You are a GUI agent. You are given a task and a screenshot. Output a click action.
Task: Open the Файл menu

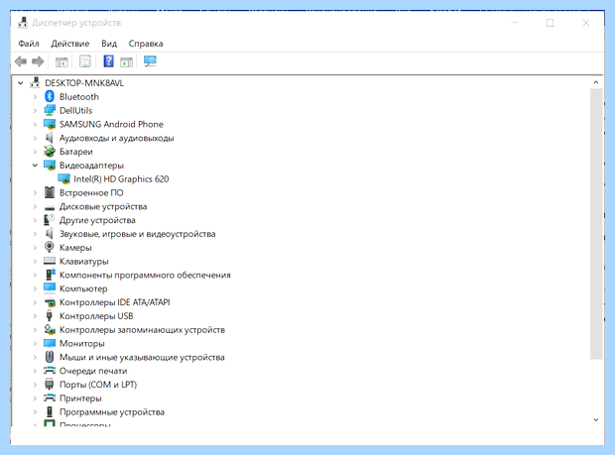click(29, 44)
